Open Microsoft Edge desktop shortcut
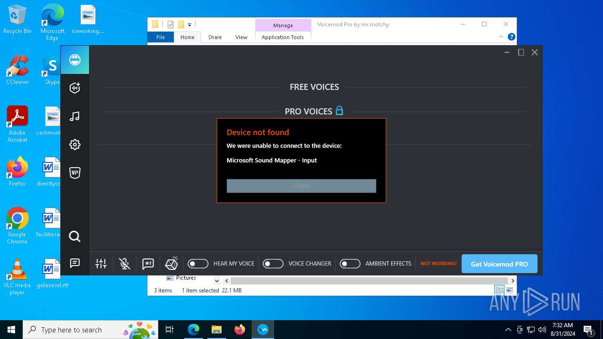603x339 pixels. click(x=52, y=22)
